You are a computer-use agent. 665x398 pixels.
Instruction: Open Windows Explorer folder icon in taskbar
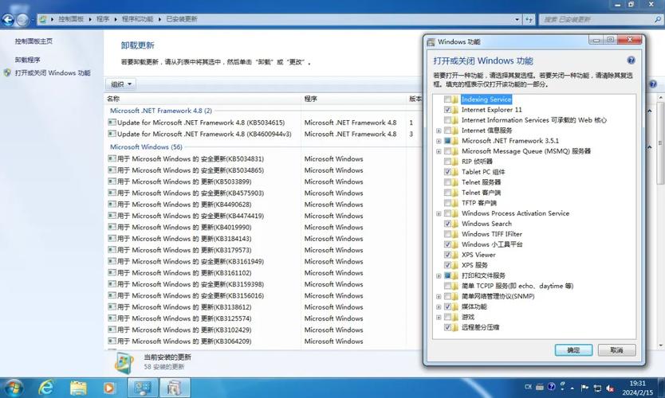click(x=78, y=388)
